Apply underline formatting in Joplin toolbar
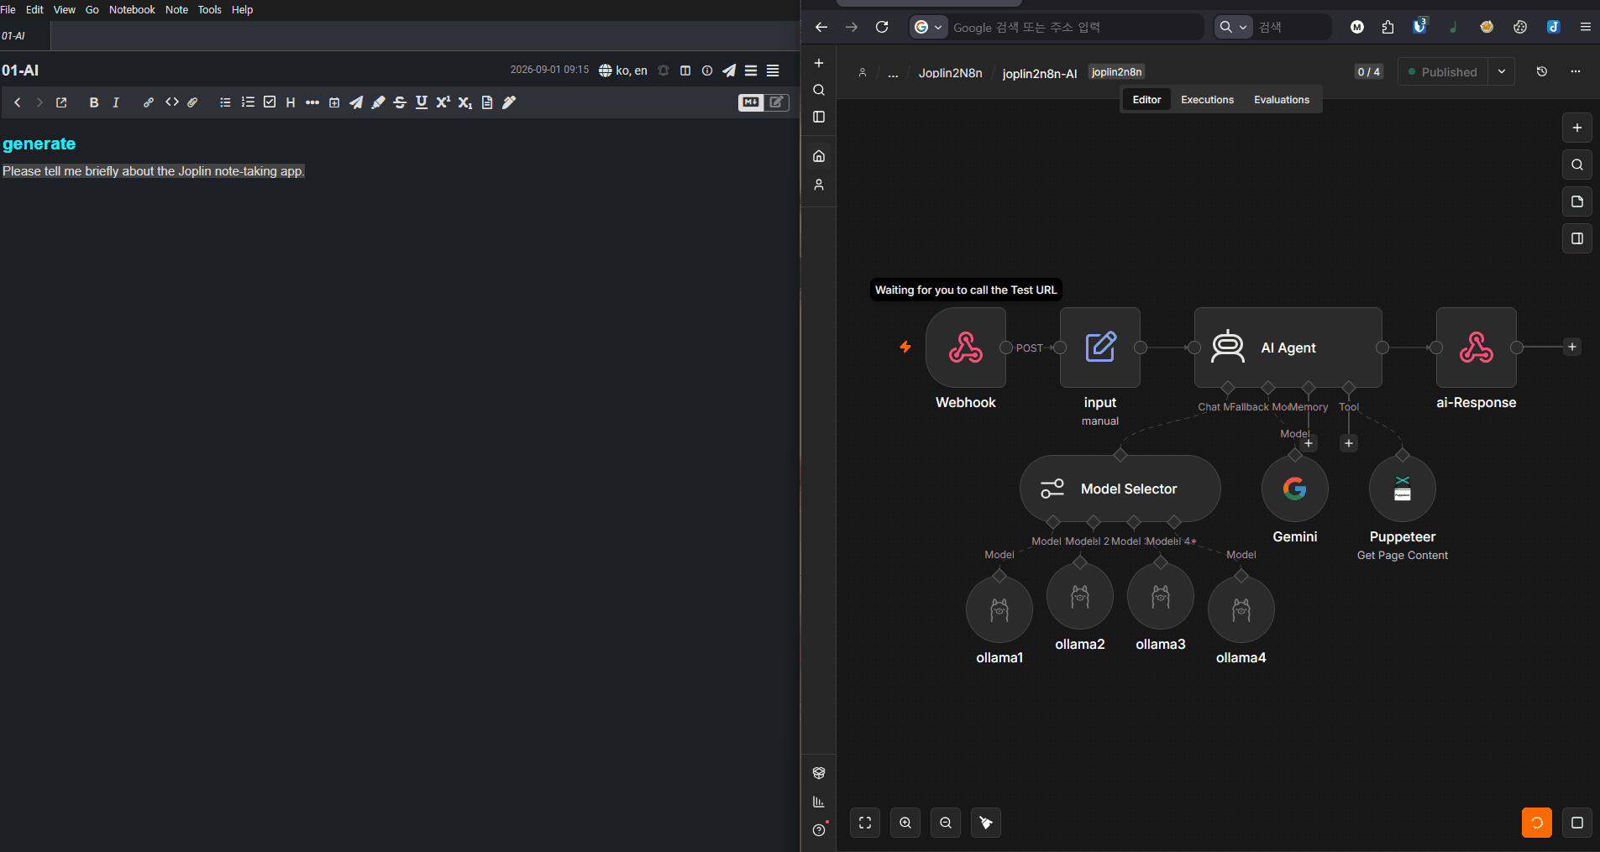This screenshot has height=852, width=1600. 422,102
